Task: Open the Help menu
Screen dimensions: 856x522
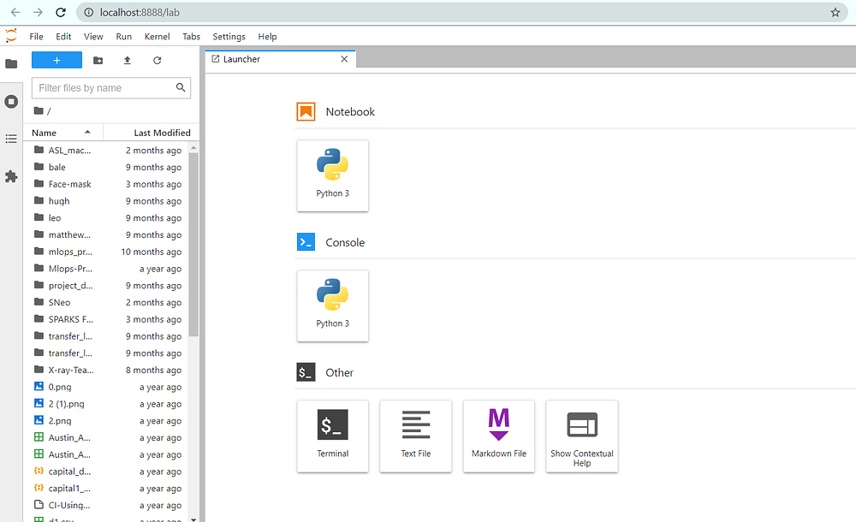Action: coord(267,37)
